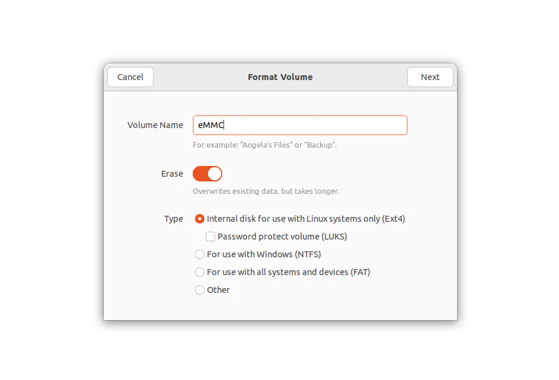Click the 'Password protect volume (LUKS)' text

[x=282, y=237]
